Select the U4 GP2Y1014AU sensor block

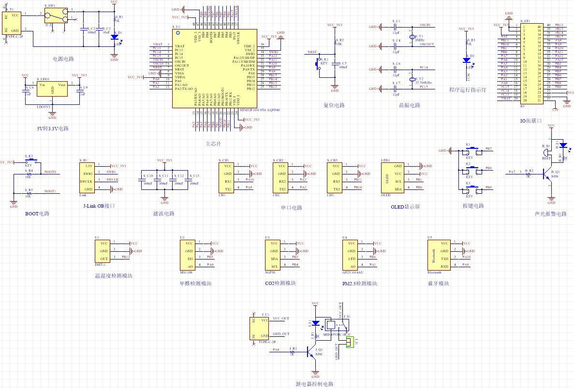coord(350,255)
